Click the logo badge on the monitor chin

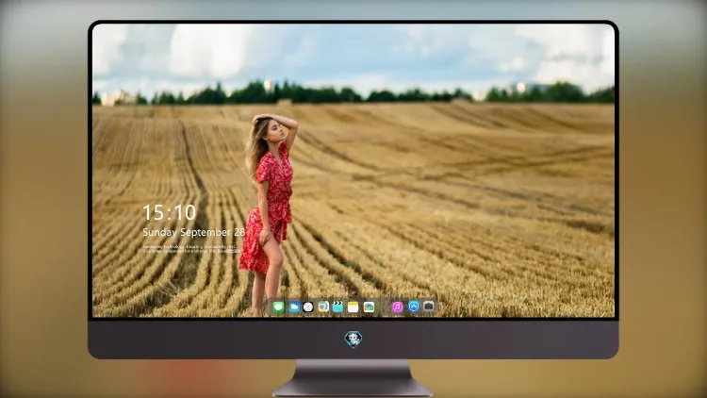(x=353, y=339)
